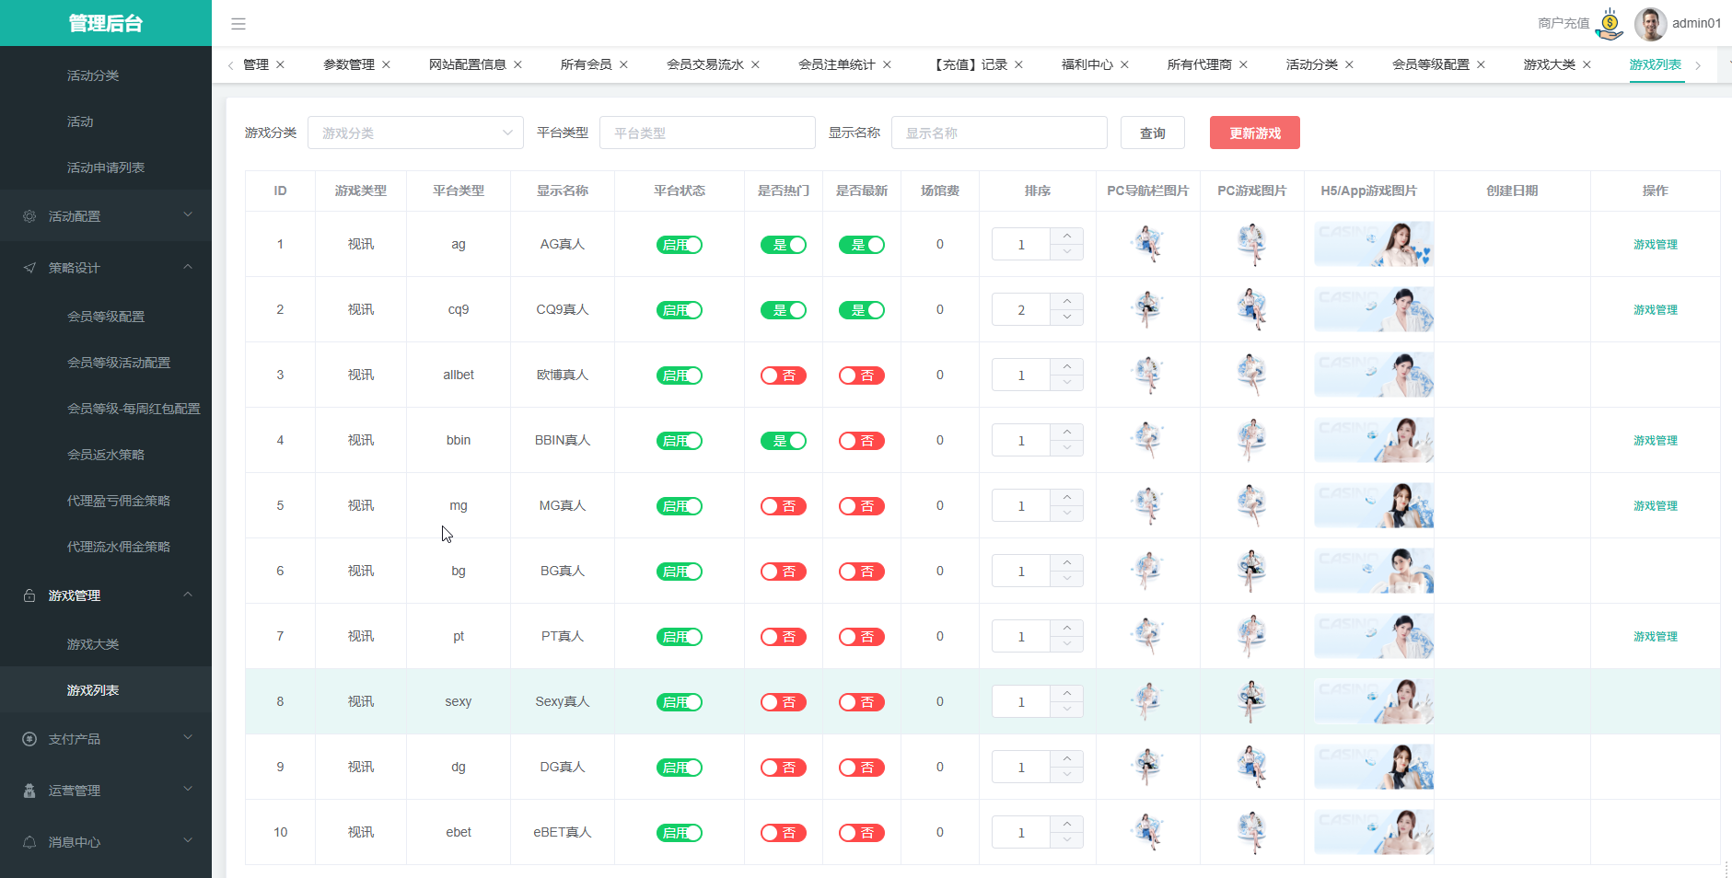
Task: Toggle 是否最新 switch for CQ9真人 row
Action: [862, 310]
